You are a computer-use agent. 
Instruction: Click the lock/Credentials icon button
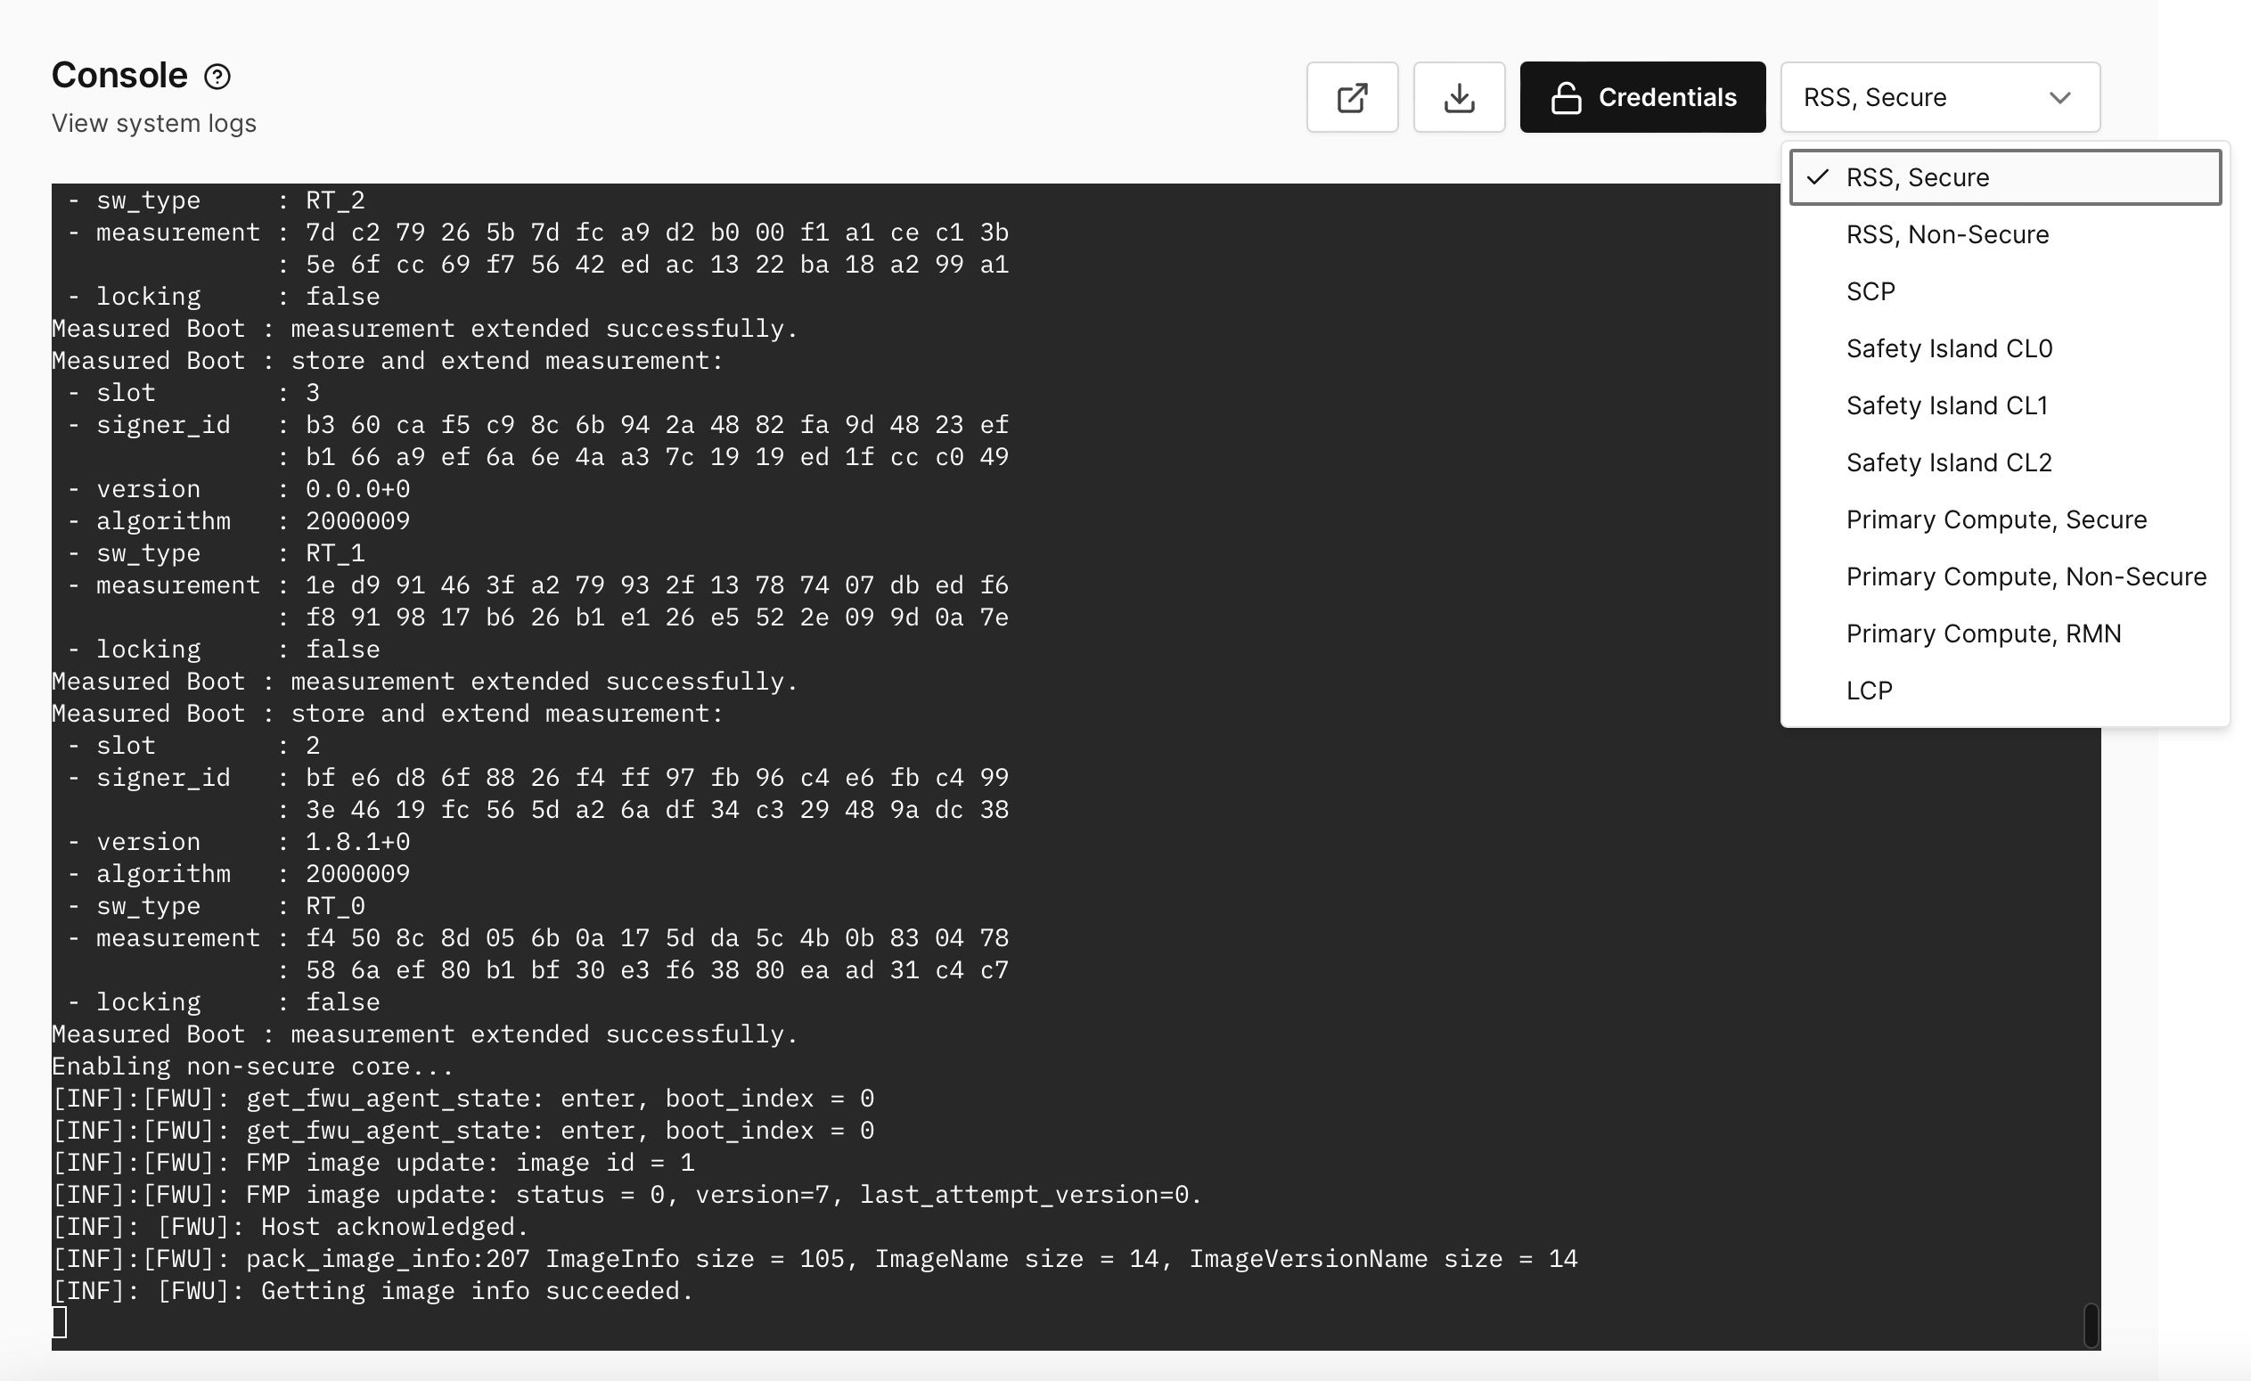tap(1643, 96)
